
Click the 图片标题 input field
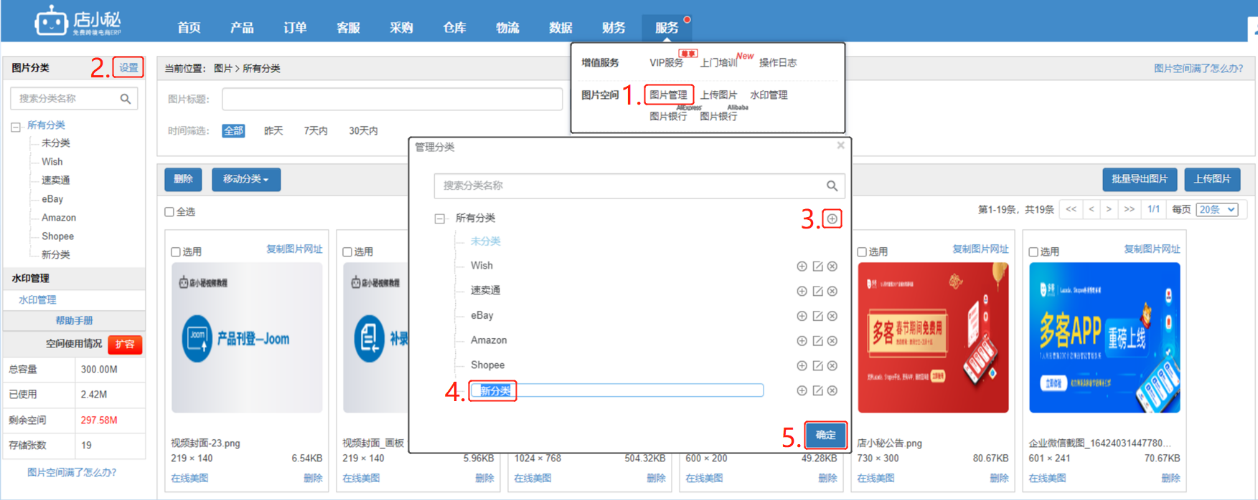(x=392, y=99)
